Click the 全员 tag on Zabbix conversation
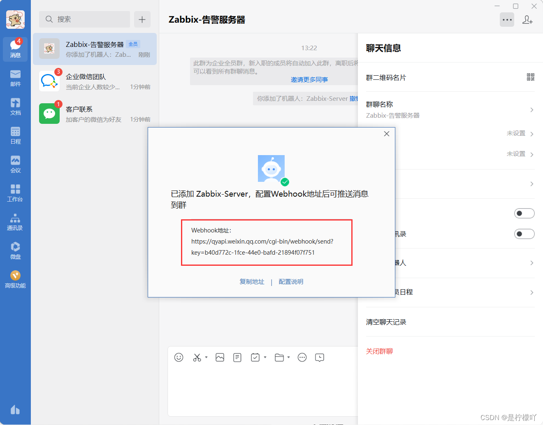543x425 pixels. pyautogui.click(x=133, y=44)
